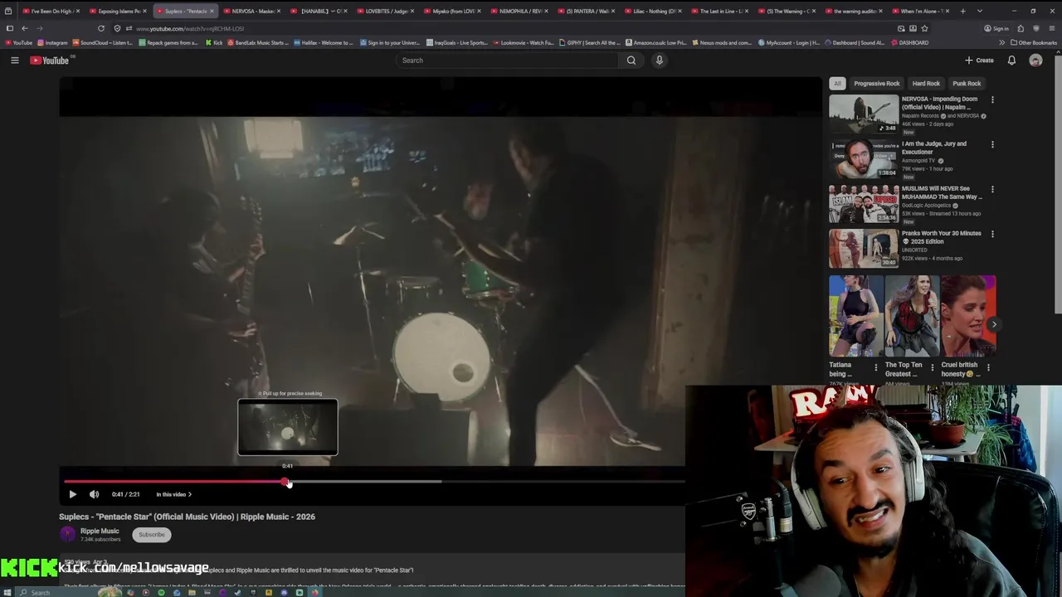Viewport: 1062px width, 597px height.
Task: Select the All filter chip
Action: pos(837,83)
